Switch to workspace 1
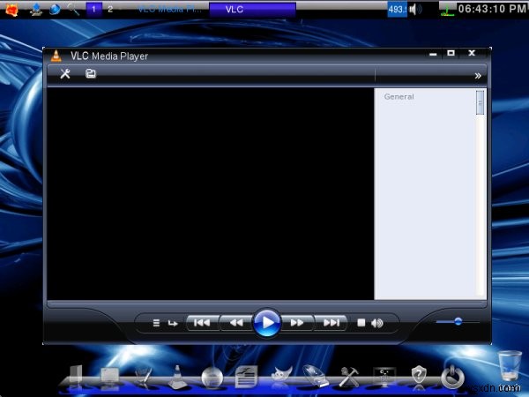This screenshot has width=529, height=397. coord(94,9)
